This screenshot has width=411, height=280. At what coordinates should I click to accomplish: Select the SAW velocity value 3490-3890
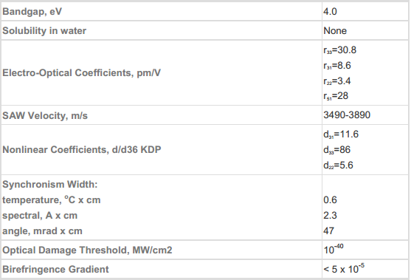[x=347, y=115]
